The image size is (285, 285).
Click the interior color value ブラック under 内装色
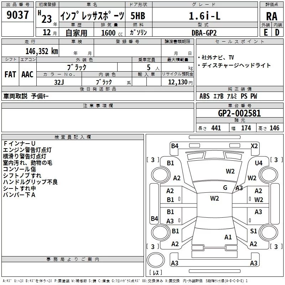tap(104, 82)
